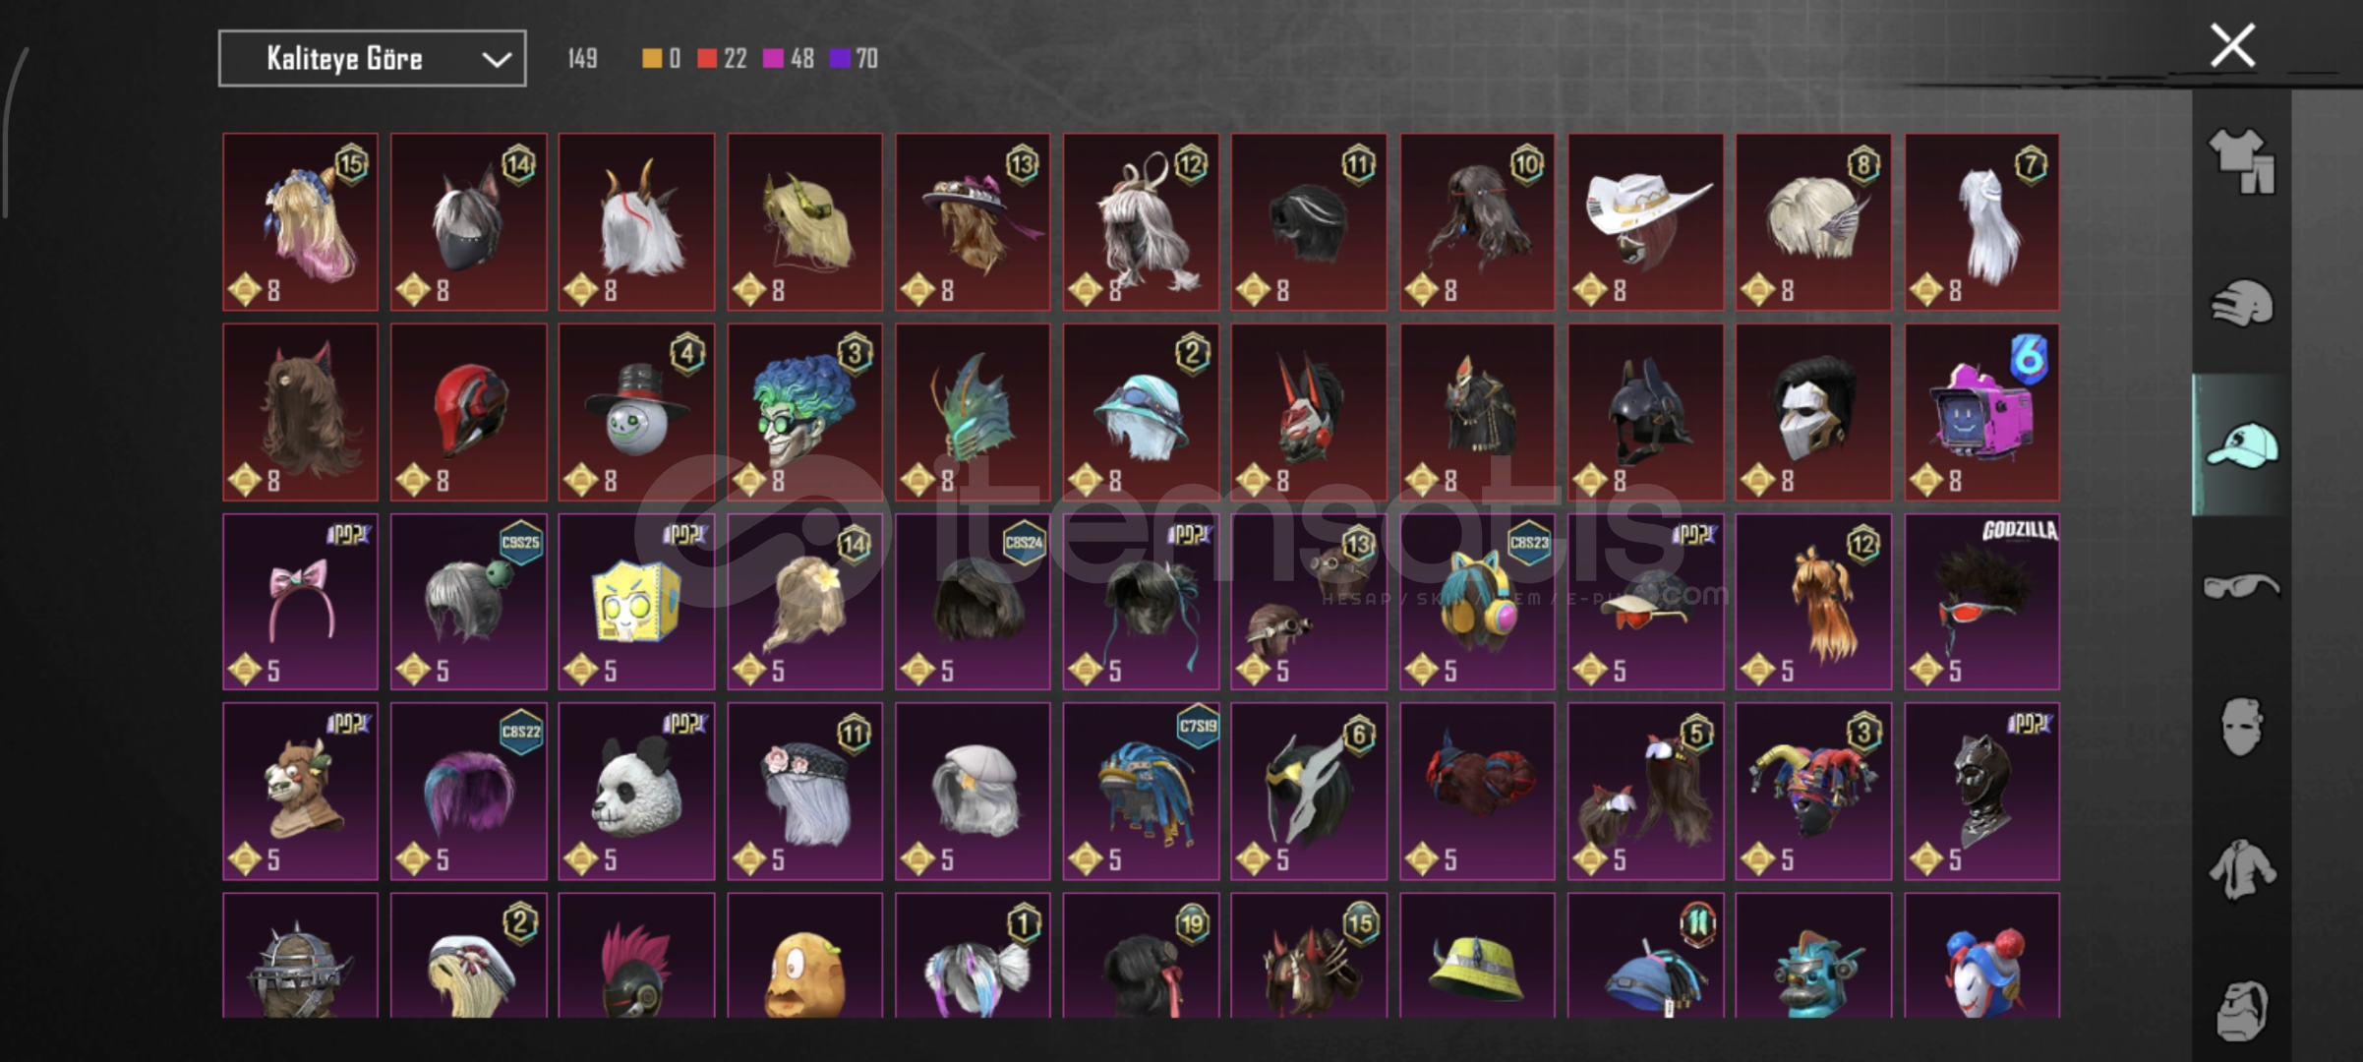This screenshot has height=1062, width=2363.
Task: Select the helmet category icon
Action: (2241, 303)
